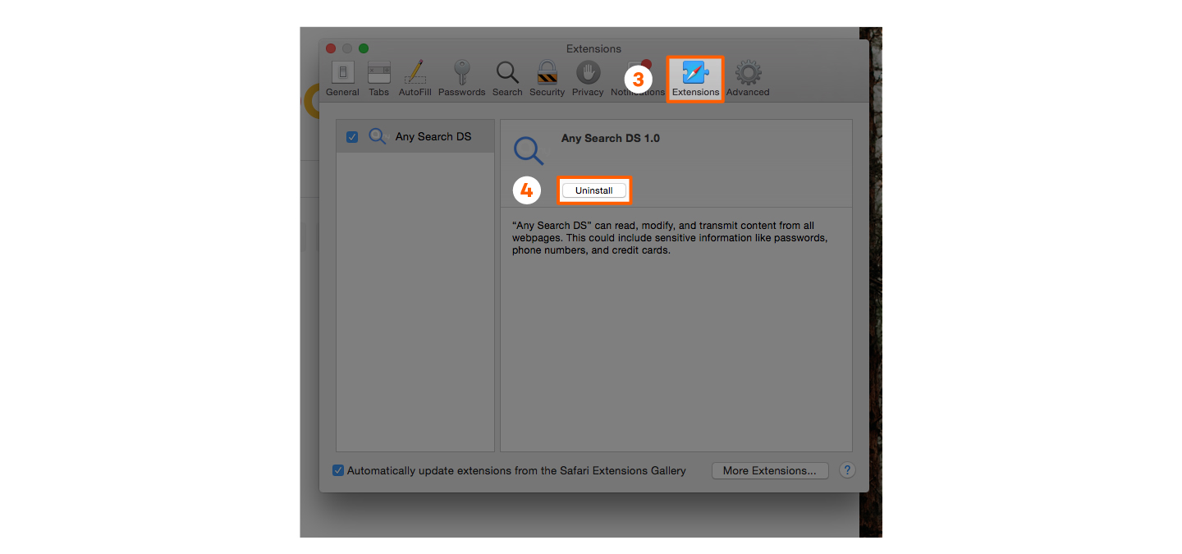Open the General preferences pane
1182x554 pixels.
(x=342, y=79)
